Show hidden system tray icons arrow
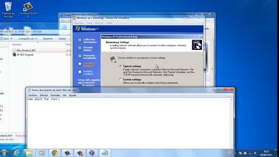 click(x=235, y=153)
